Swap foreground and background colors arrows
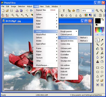 (103, 19)
